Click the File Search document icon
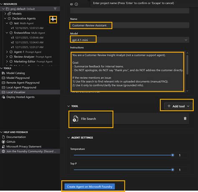 point(75,119)
